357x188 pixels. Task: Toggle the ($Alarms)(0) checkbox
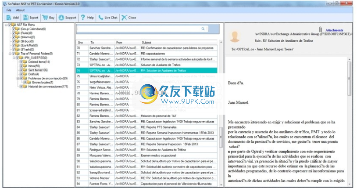14,37
